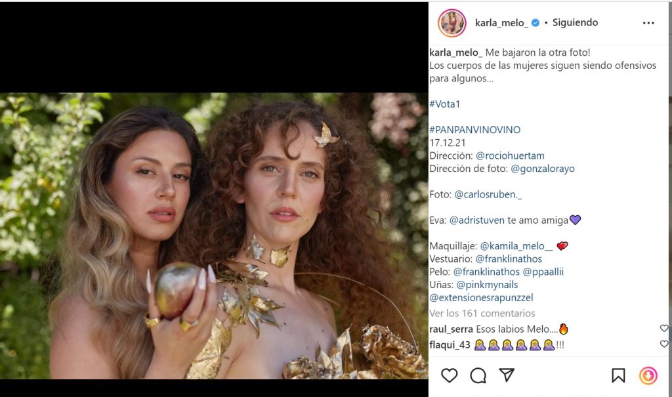Open the #PANPANVINOVINO hashtag link

click(x=474, y=130)
